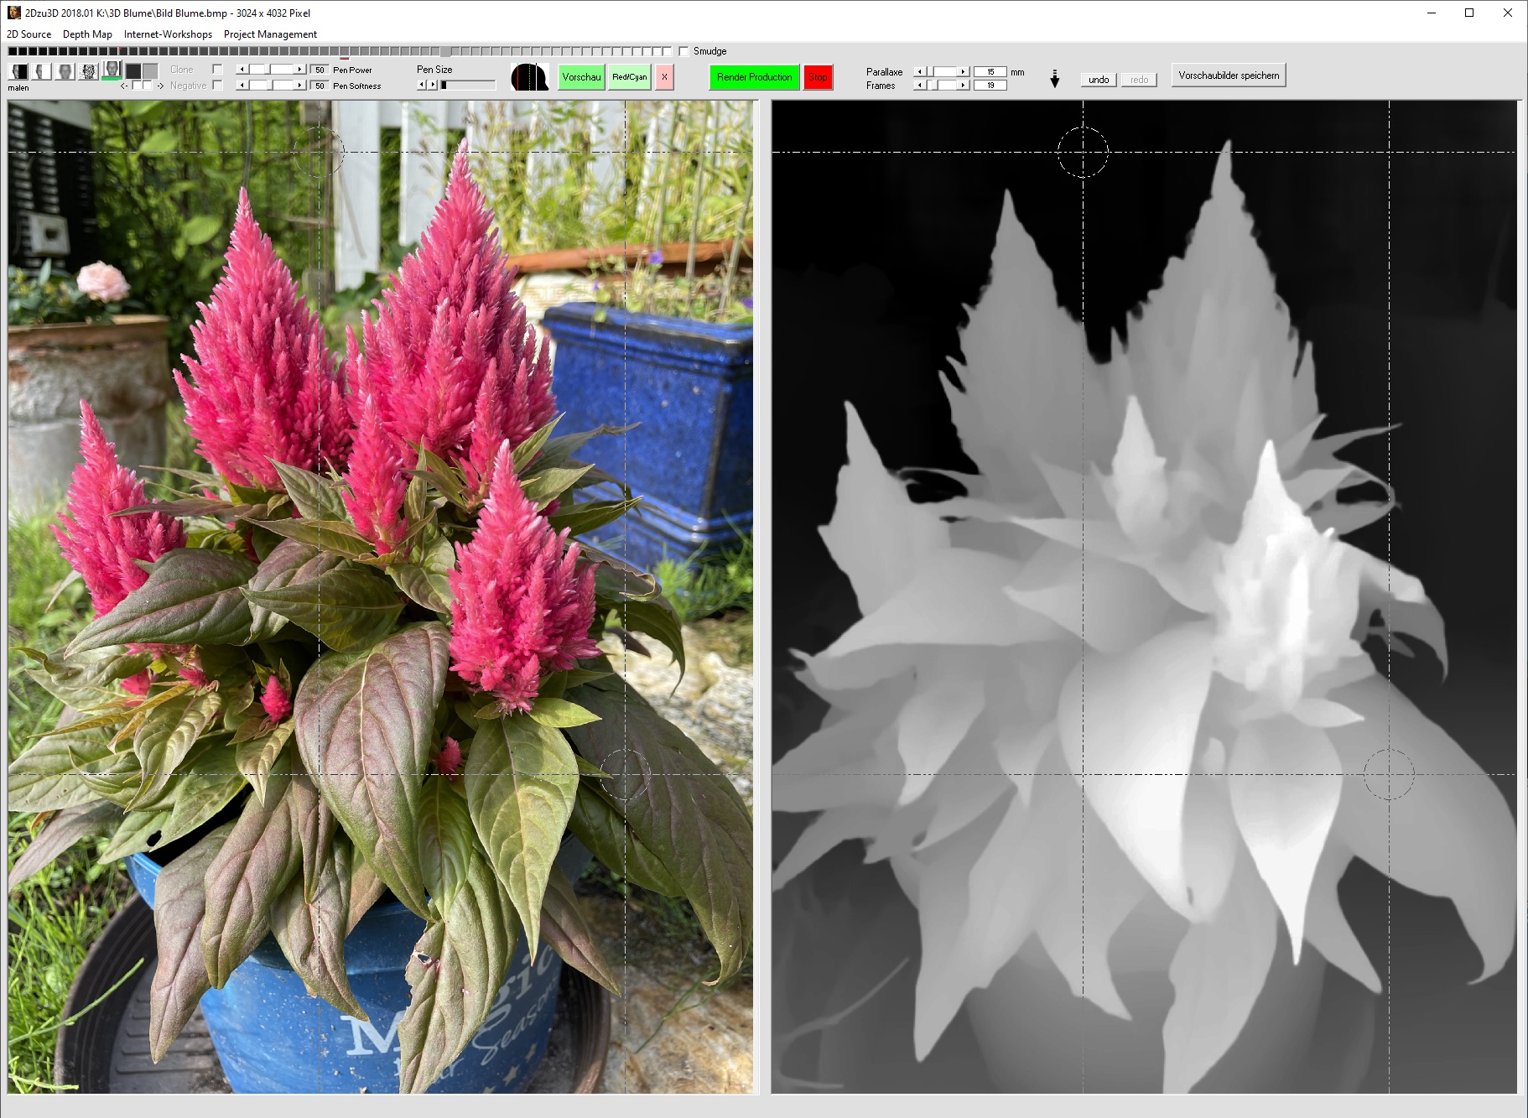Open the Depth Map menu
The width and height of the screenshot is (1528, 1118).
[x=87, y=34]
